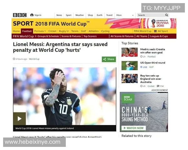188x150 pixels.
Task: Click the BBC logo
Action: 20,15
